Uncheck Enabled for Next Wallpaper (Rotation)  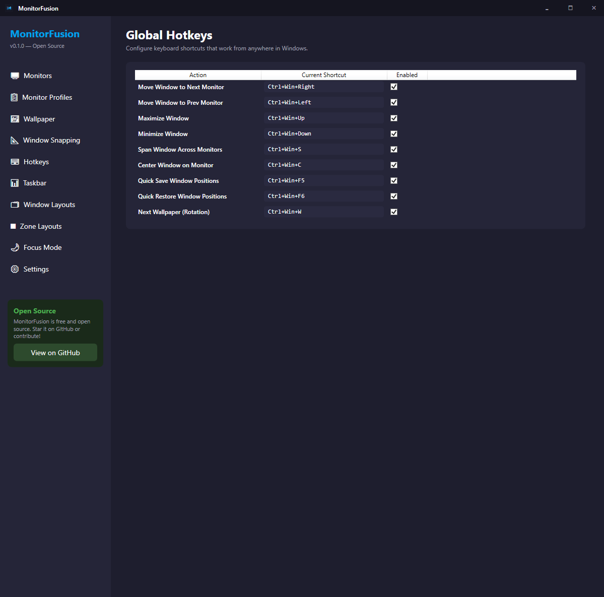point(393,212)
